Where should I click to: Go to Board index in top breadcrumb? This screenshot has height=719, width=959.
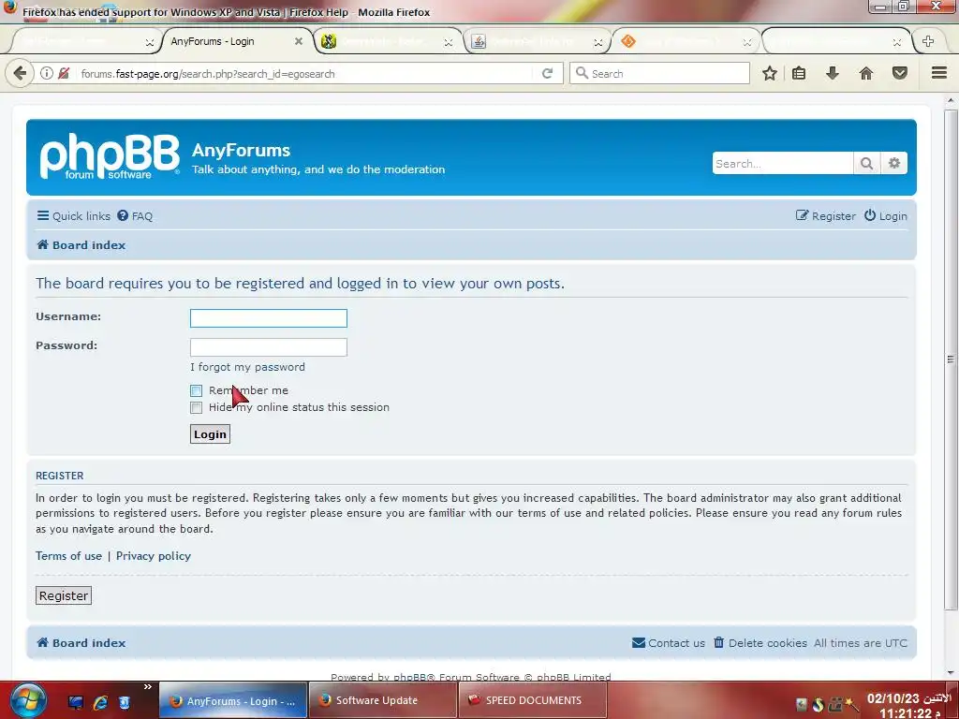(x=81, y=245)
